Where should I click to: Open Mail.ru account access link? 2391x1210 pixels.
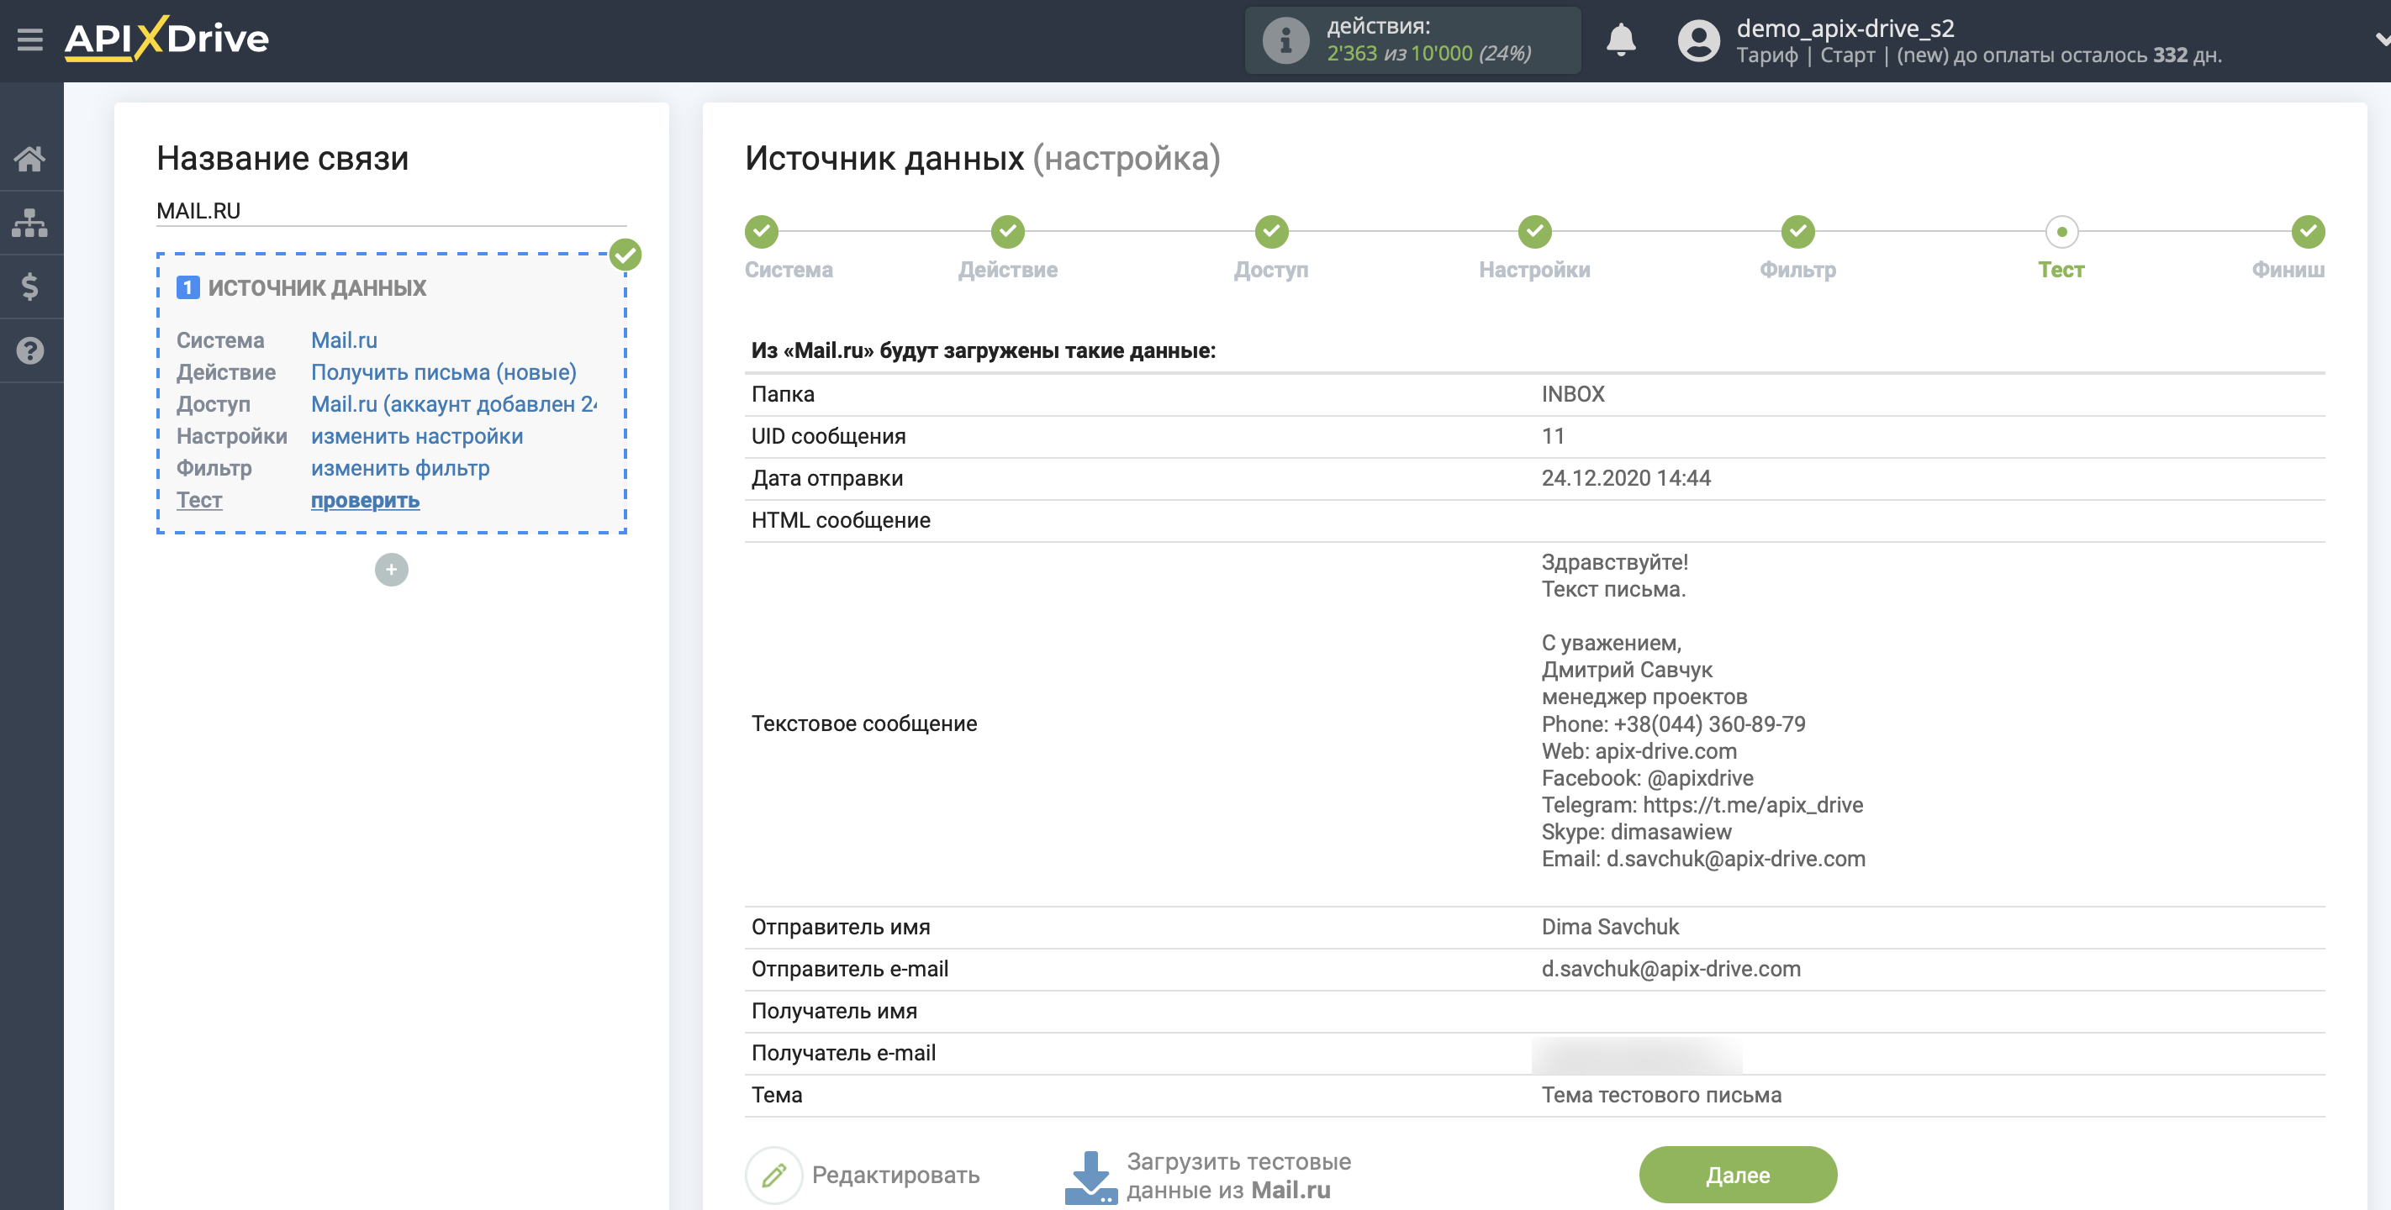tap(454, 403)
